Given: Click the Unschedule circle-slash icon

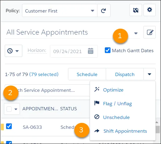Looking at the screenshot, I should pyautogui.click(x=97, y=117).
